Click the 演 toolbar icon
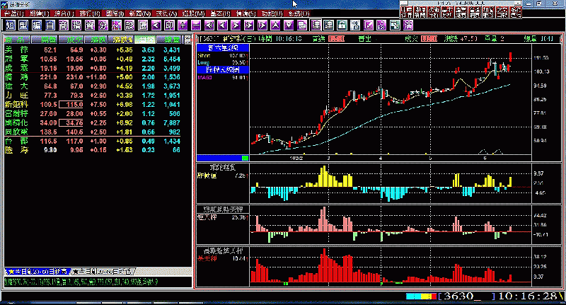This screenshot has width=566, height=305. tap(408, 25)
